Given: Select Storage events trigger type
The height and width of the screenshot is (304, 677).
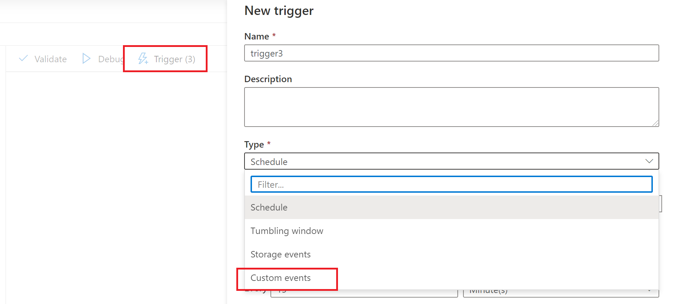Looking at the screenshot, I should click(280, 254).
